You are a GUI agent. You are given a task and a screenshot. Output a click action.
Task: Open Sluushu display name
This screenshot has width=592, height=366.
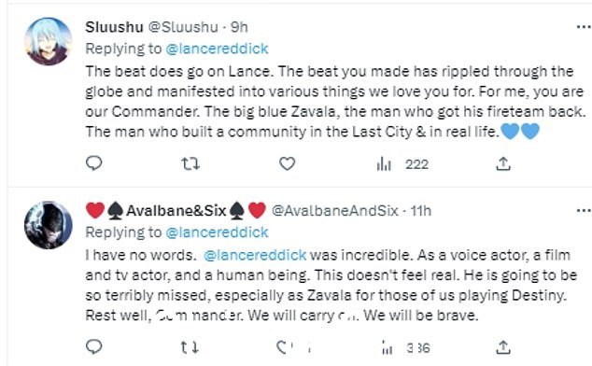tap(115, 27)
